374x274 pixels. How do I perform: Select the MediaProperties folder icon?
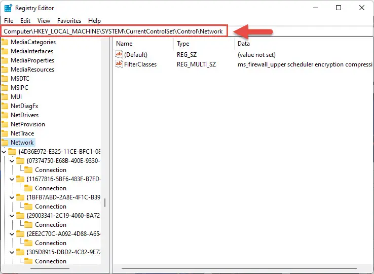coord(5,60)
